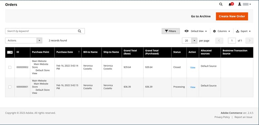View order 000000002
The height and width of the screenshot is (125, 259).
click(193, 67)
